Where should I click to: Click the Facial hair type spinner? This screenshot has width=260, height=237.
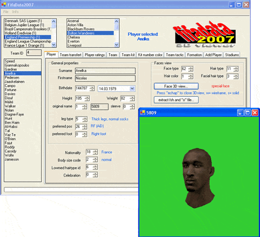[x=236, y=77]
